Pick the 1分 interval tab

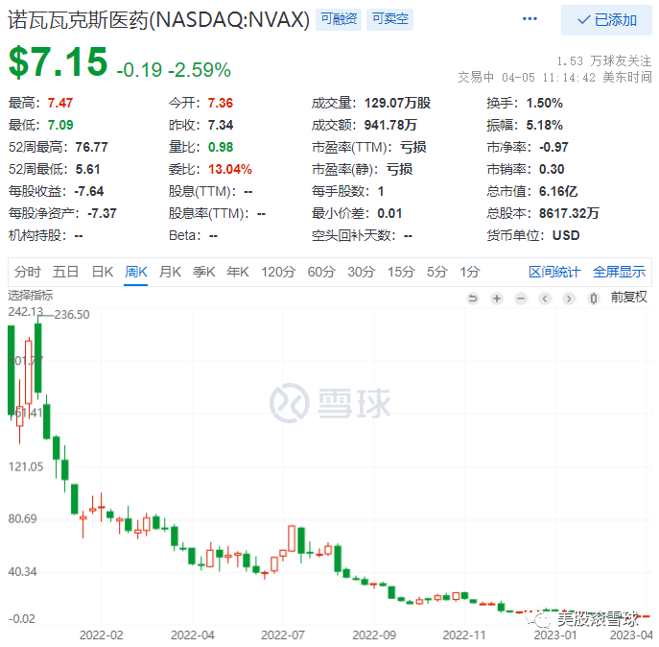469,272
